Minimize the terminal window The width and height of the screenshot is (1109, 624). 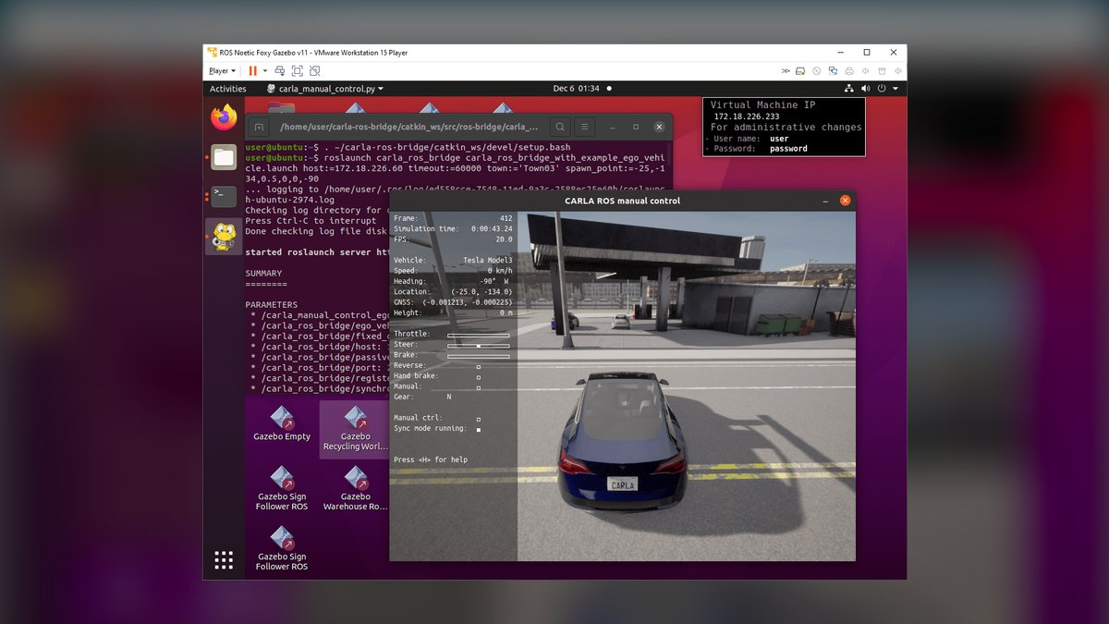pos(614,127)
